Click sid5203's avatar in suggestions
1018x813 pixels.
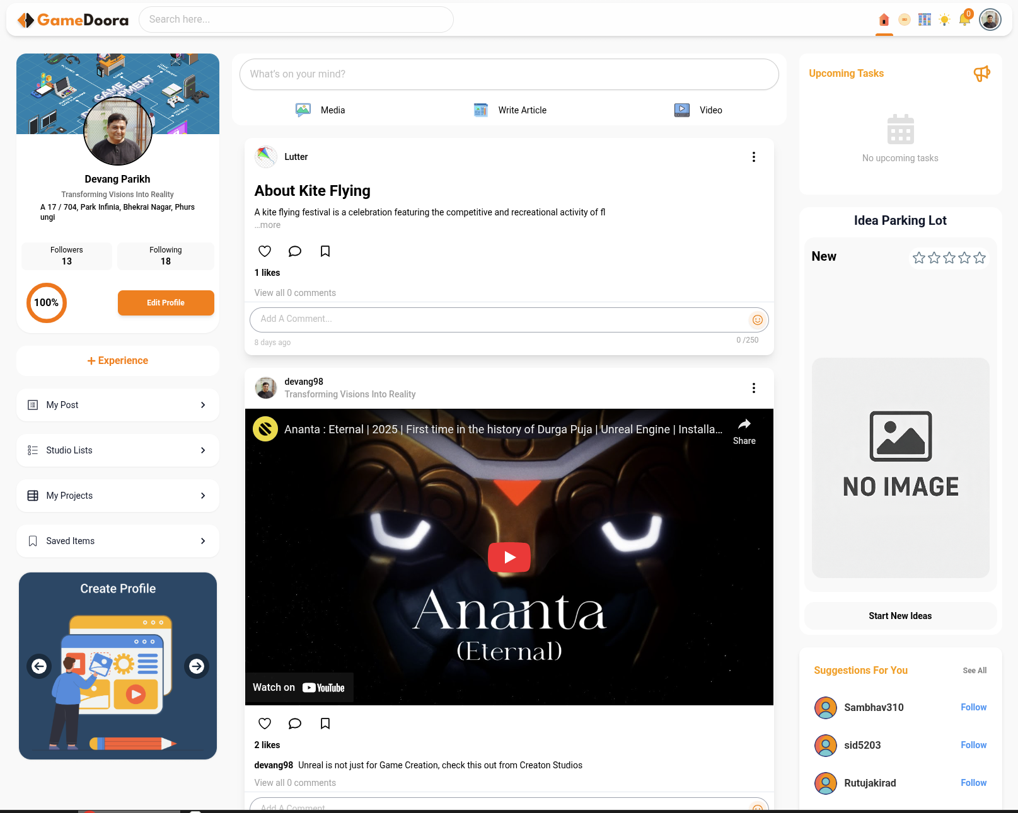click(x=826, y=746)
